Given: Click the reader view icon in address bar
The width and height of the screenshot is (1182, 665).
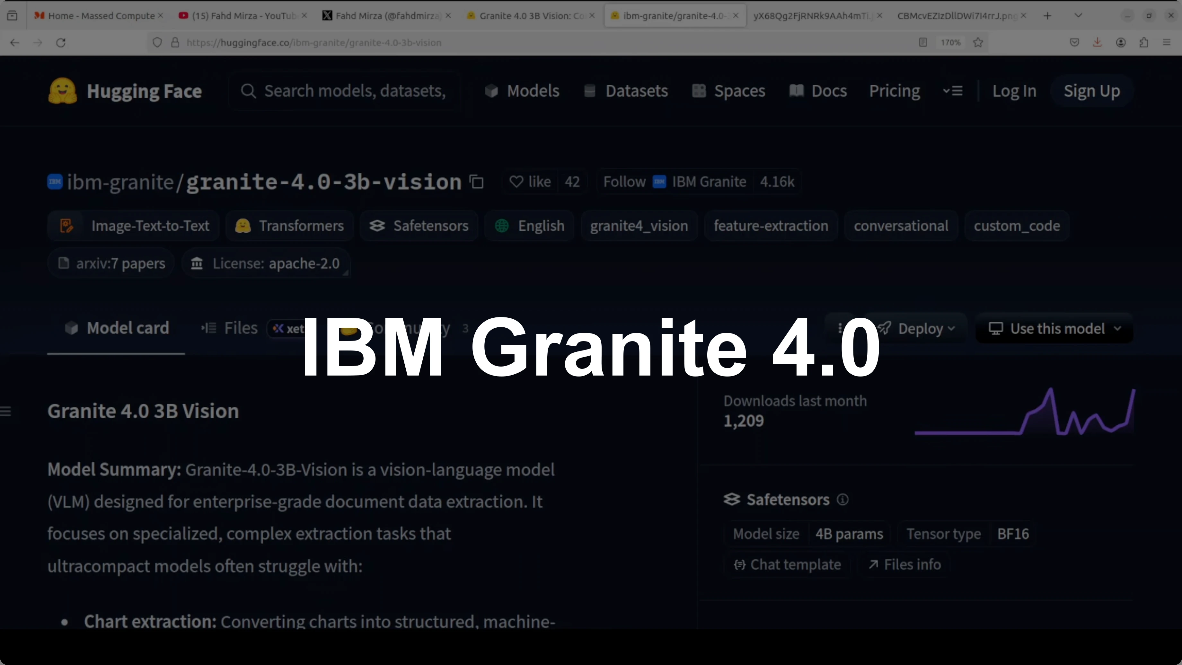Looking at the screenshot, I should 923,42.
